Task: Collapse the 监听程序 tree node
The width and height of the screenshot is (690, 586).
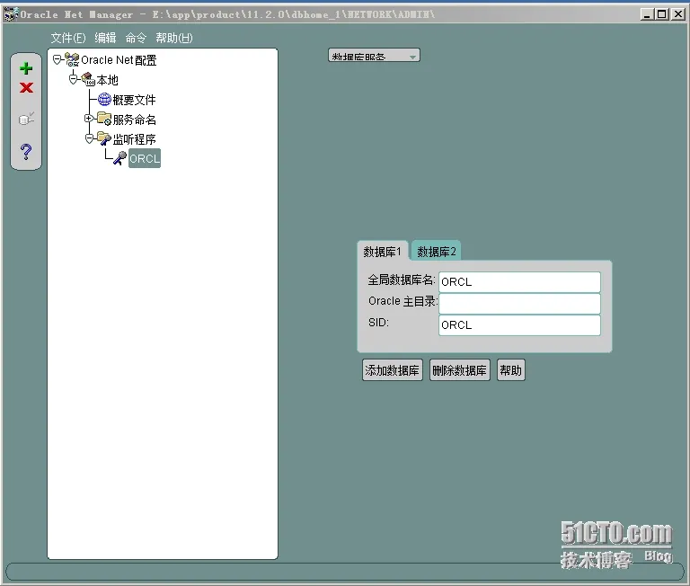Action: (89, 138)
